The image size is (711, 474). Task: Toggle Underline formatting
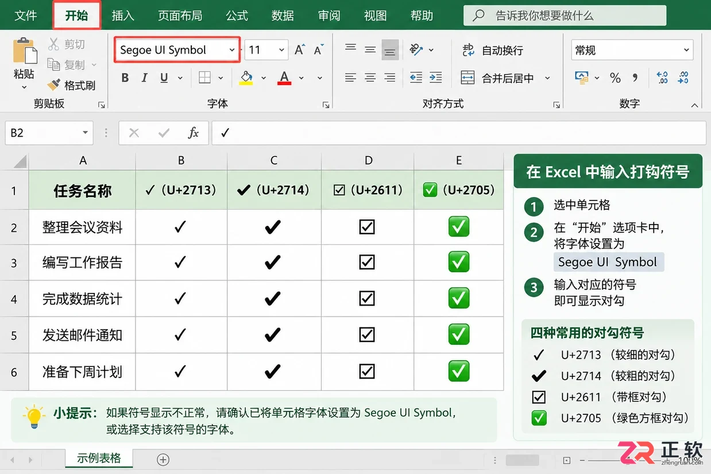click(164, 78)
